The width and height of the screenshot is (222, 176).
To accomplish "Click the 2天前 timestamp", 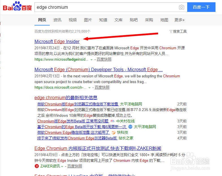I will pyautogui.click(x=182, y=104).
